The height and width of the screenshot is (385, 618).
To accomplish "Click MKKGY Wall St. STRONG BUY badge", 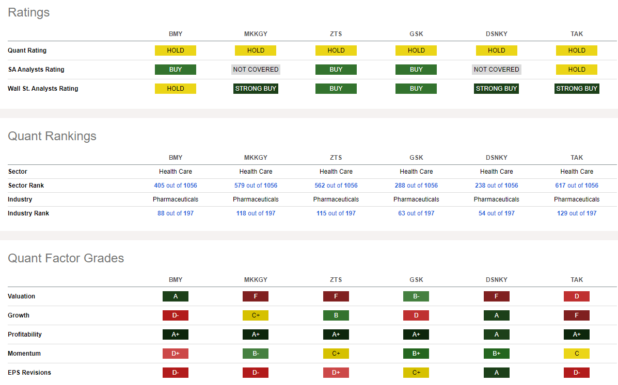I will [x=256, y=89].
